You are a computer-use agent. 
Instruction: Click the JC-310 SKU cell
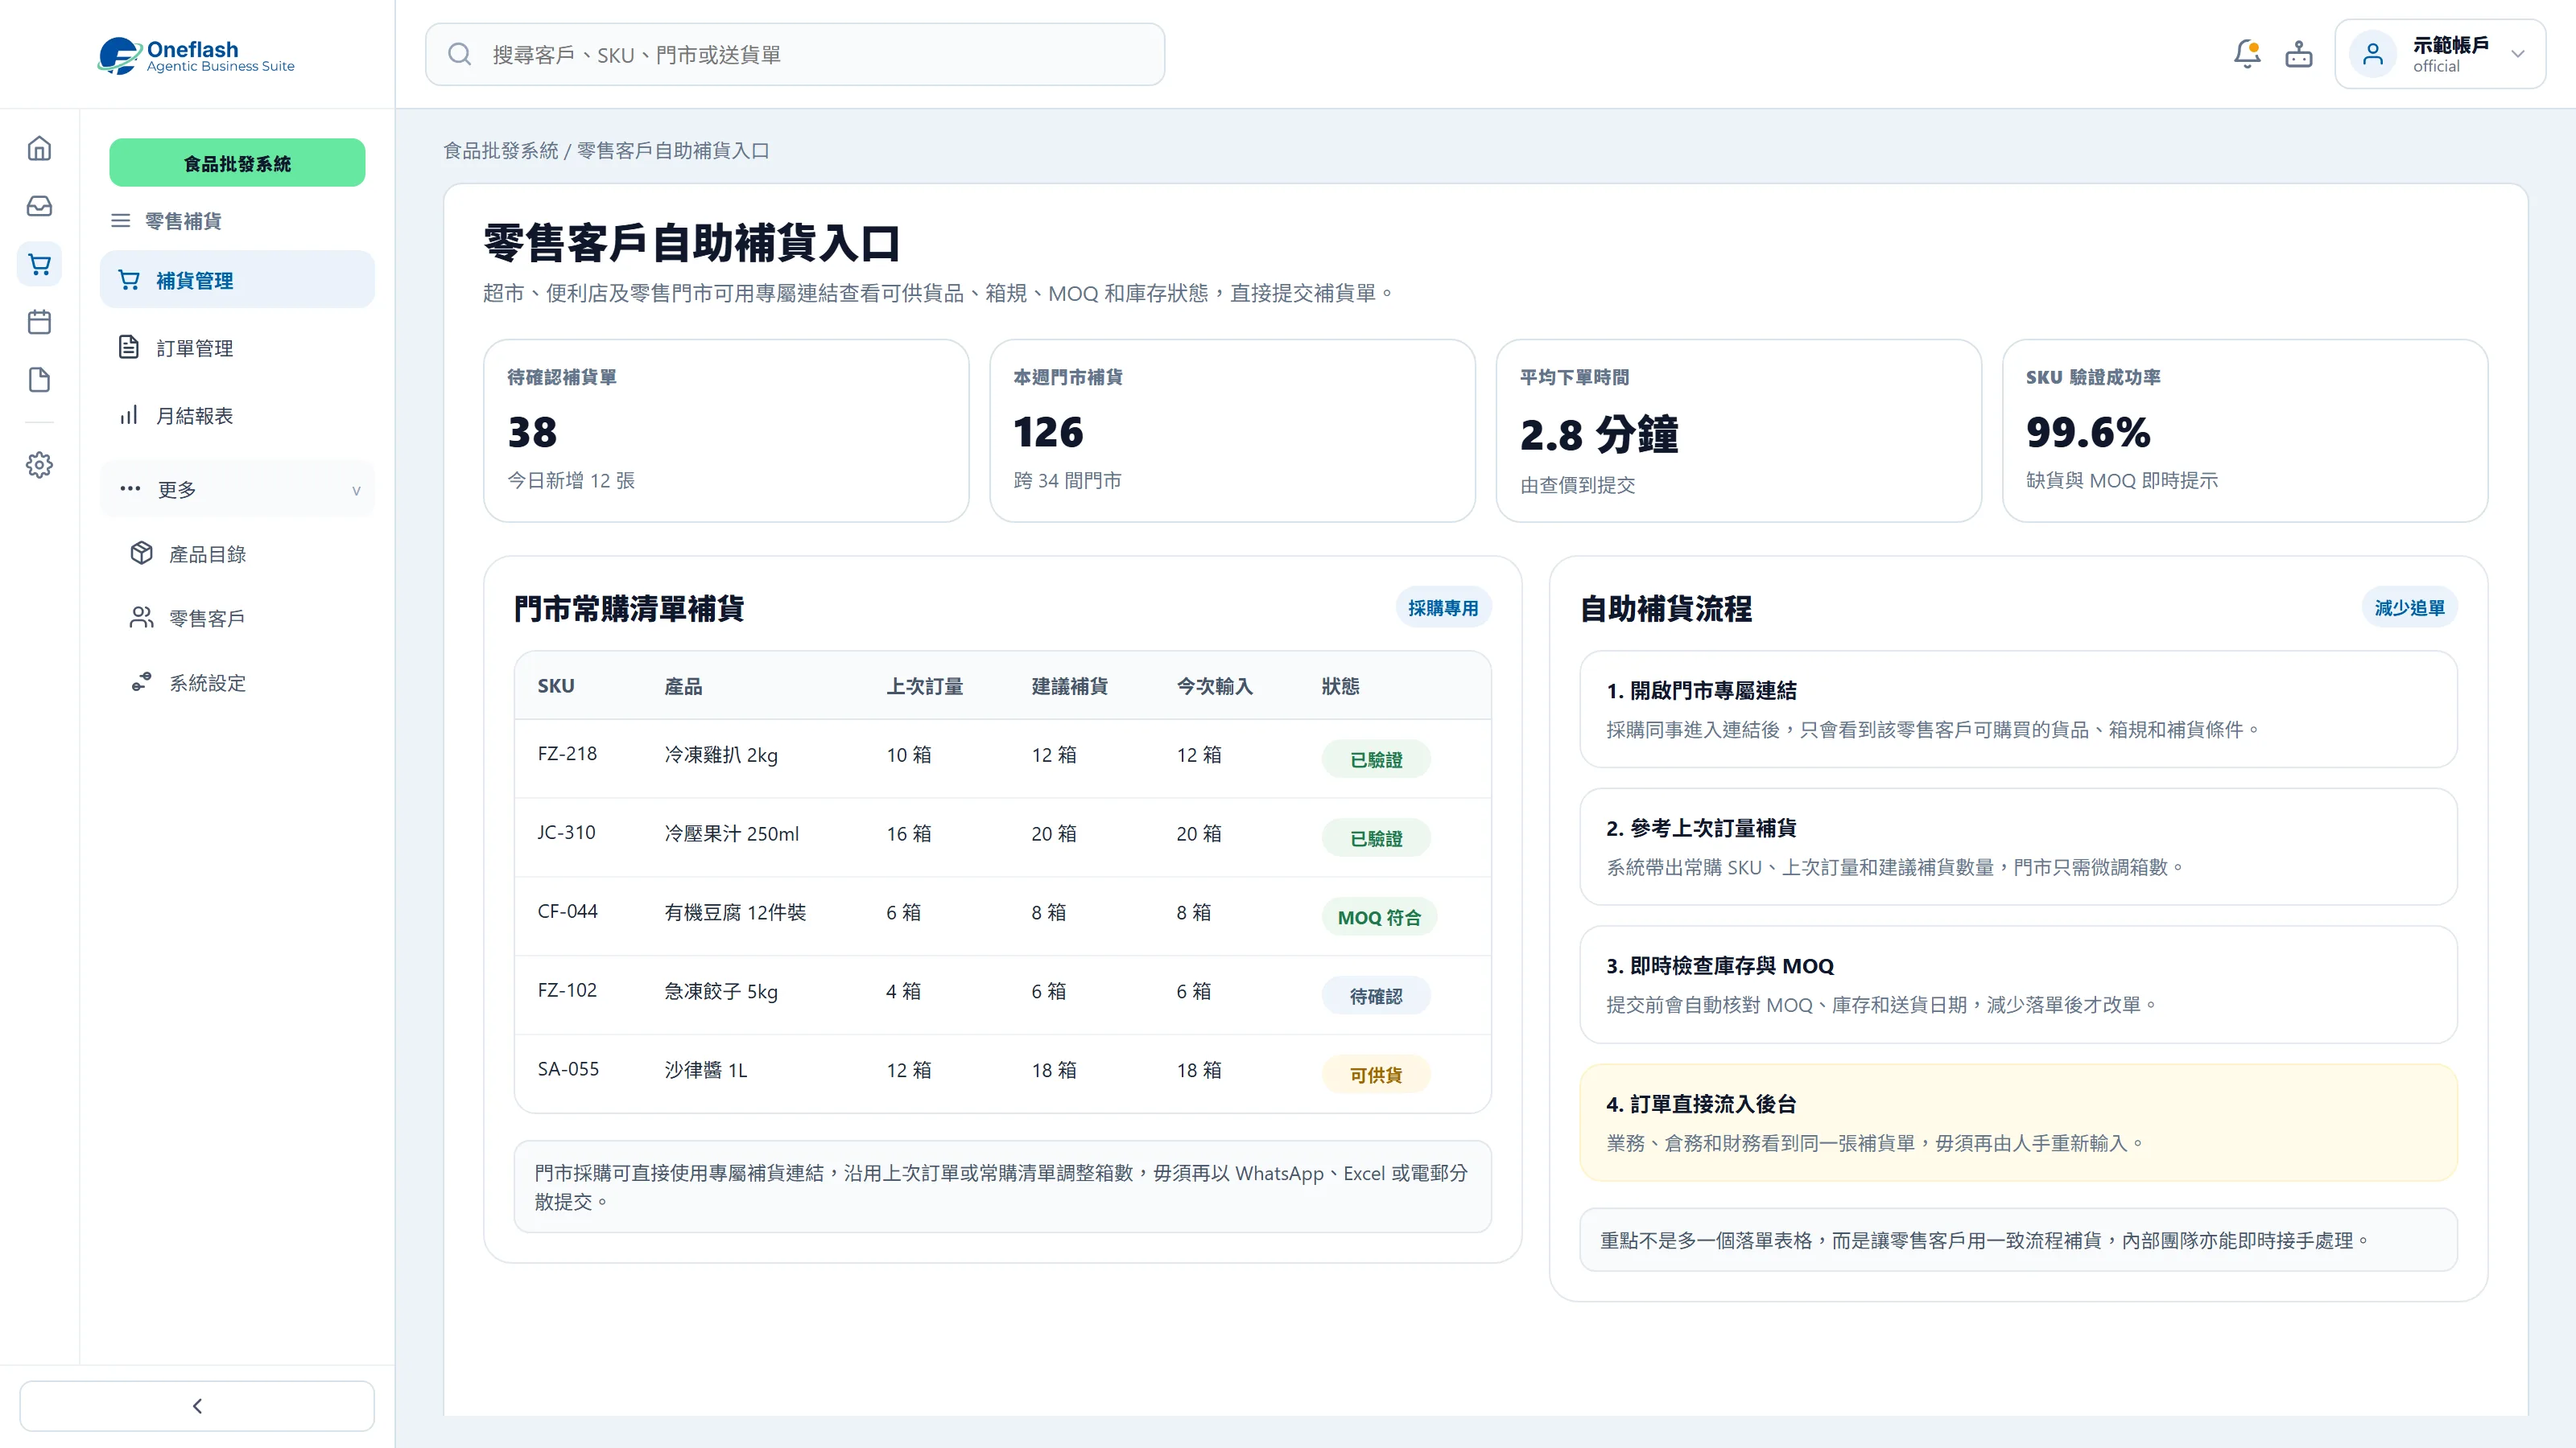[x=566, y=833]
